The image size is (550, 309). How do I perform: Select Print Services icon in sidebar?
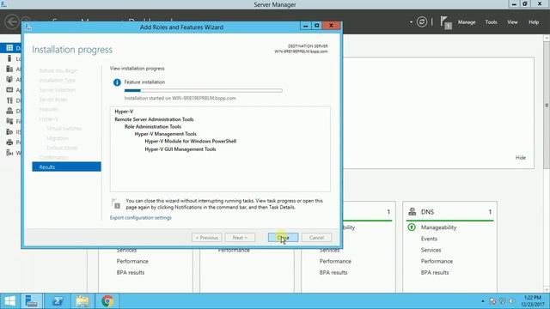(x=9, y=142)
